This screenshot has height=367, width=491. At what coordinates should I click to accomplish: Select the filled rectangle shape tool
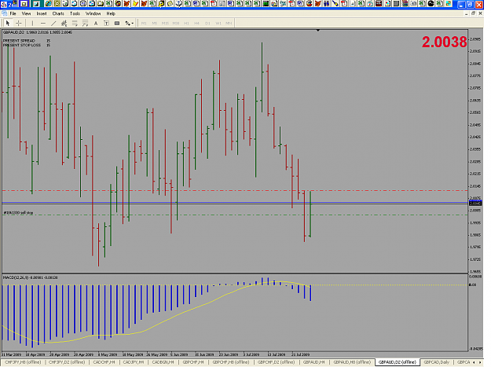coord(117,23)
